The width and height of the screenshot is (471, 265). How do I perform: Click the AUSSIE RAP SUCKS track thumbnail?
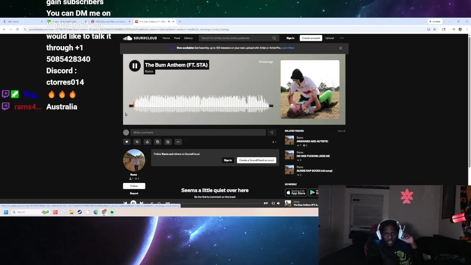pos(290,170)
